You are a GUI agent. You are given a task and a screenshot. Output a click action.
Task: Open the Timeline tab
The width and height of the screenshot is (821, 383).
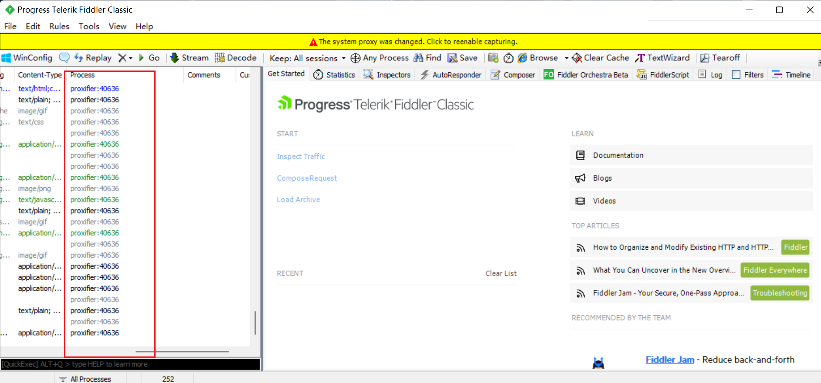tap(791, 75)
